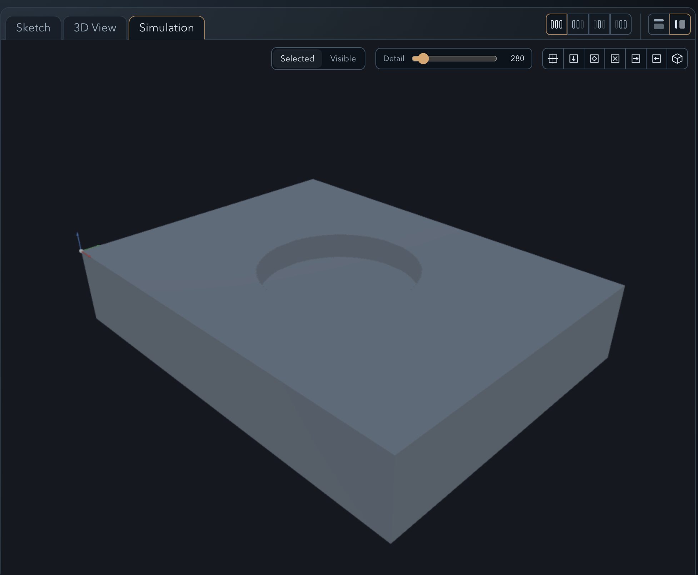Select the fourth toolpath group option
This screenshot has width=698, height=575.
pyautogui.click(x=621, y=24)
